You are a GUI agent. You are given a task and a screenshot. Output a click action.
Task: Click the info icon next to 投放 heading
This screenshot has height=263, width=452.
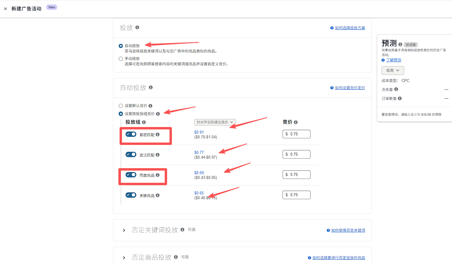(137, 27)
